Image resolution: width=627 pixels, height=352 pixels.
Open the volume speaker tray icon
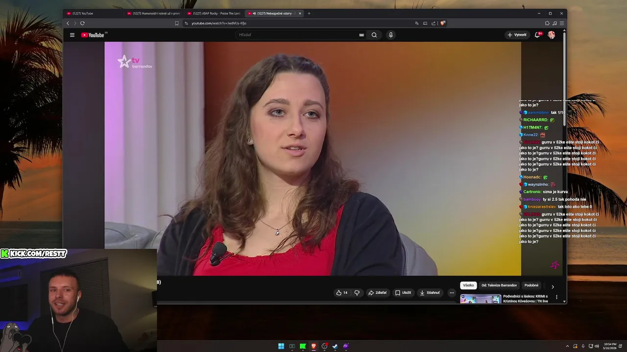[597, 346]
